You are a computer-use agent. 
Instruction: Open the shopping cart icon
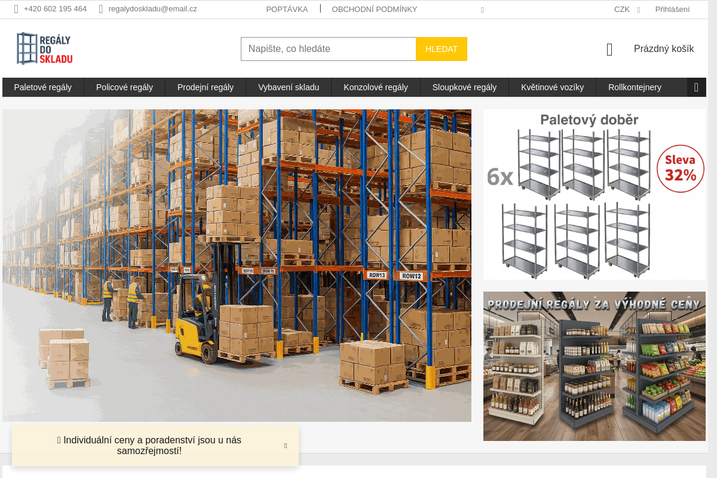[609, 50]
